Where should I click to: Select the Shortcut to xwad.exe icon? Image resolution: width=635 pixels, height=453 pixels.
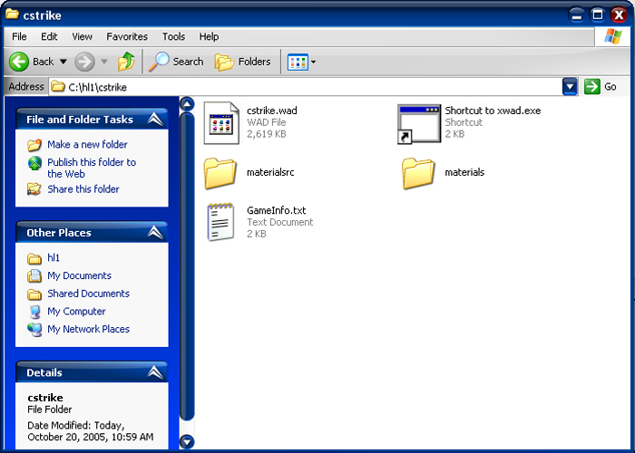(418, 123)
